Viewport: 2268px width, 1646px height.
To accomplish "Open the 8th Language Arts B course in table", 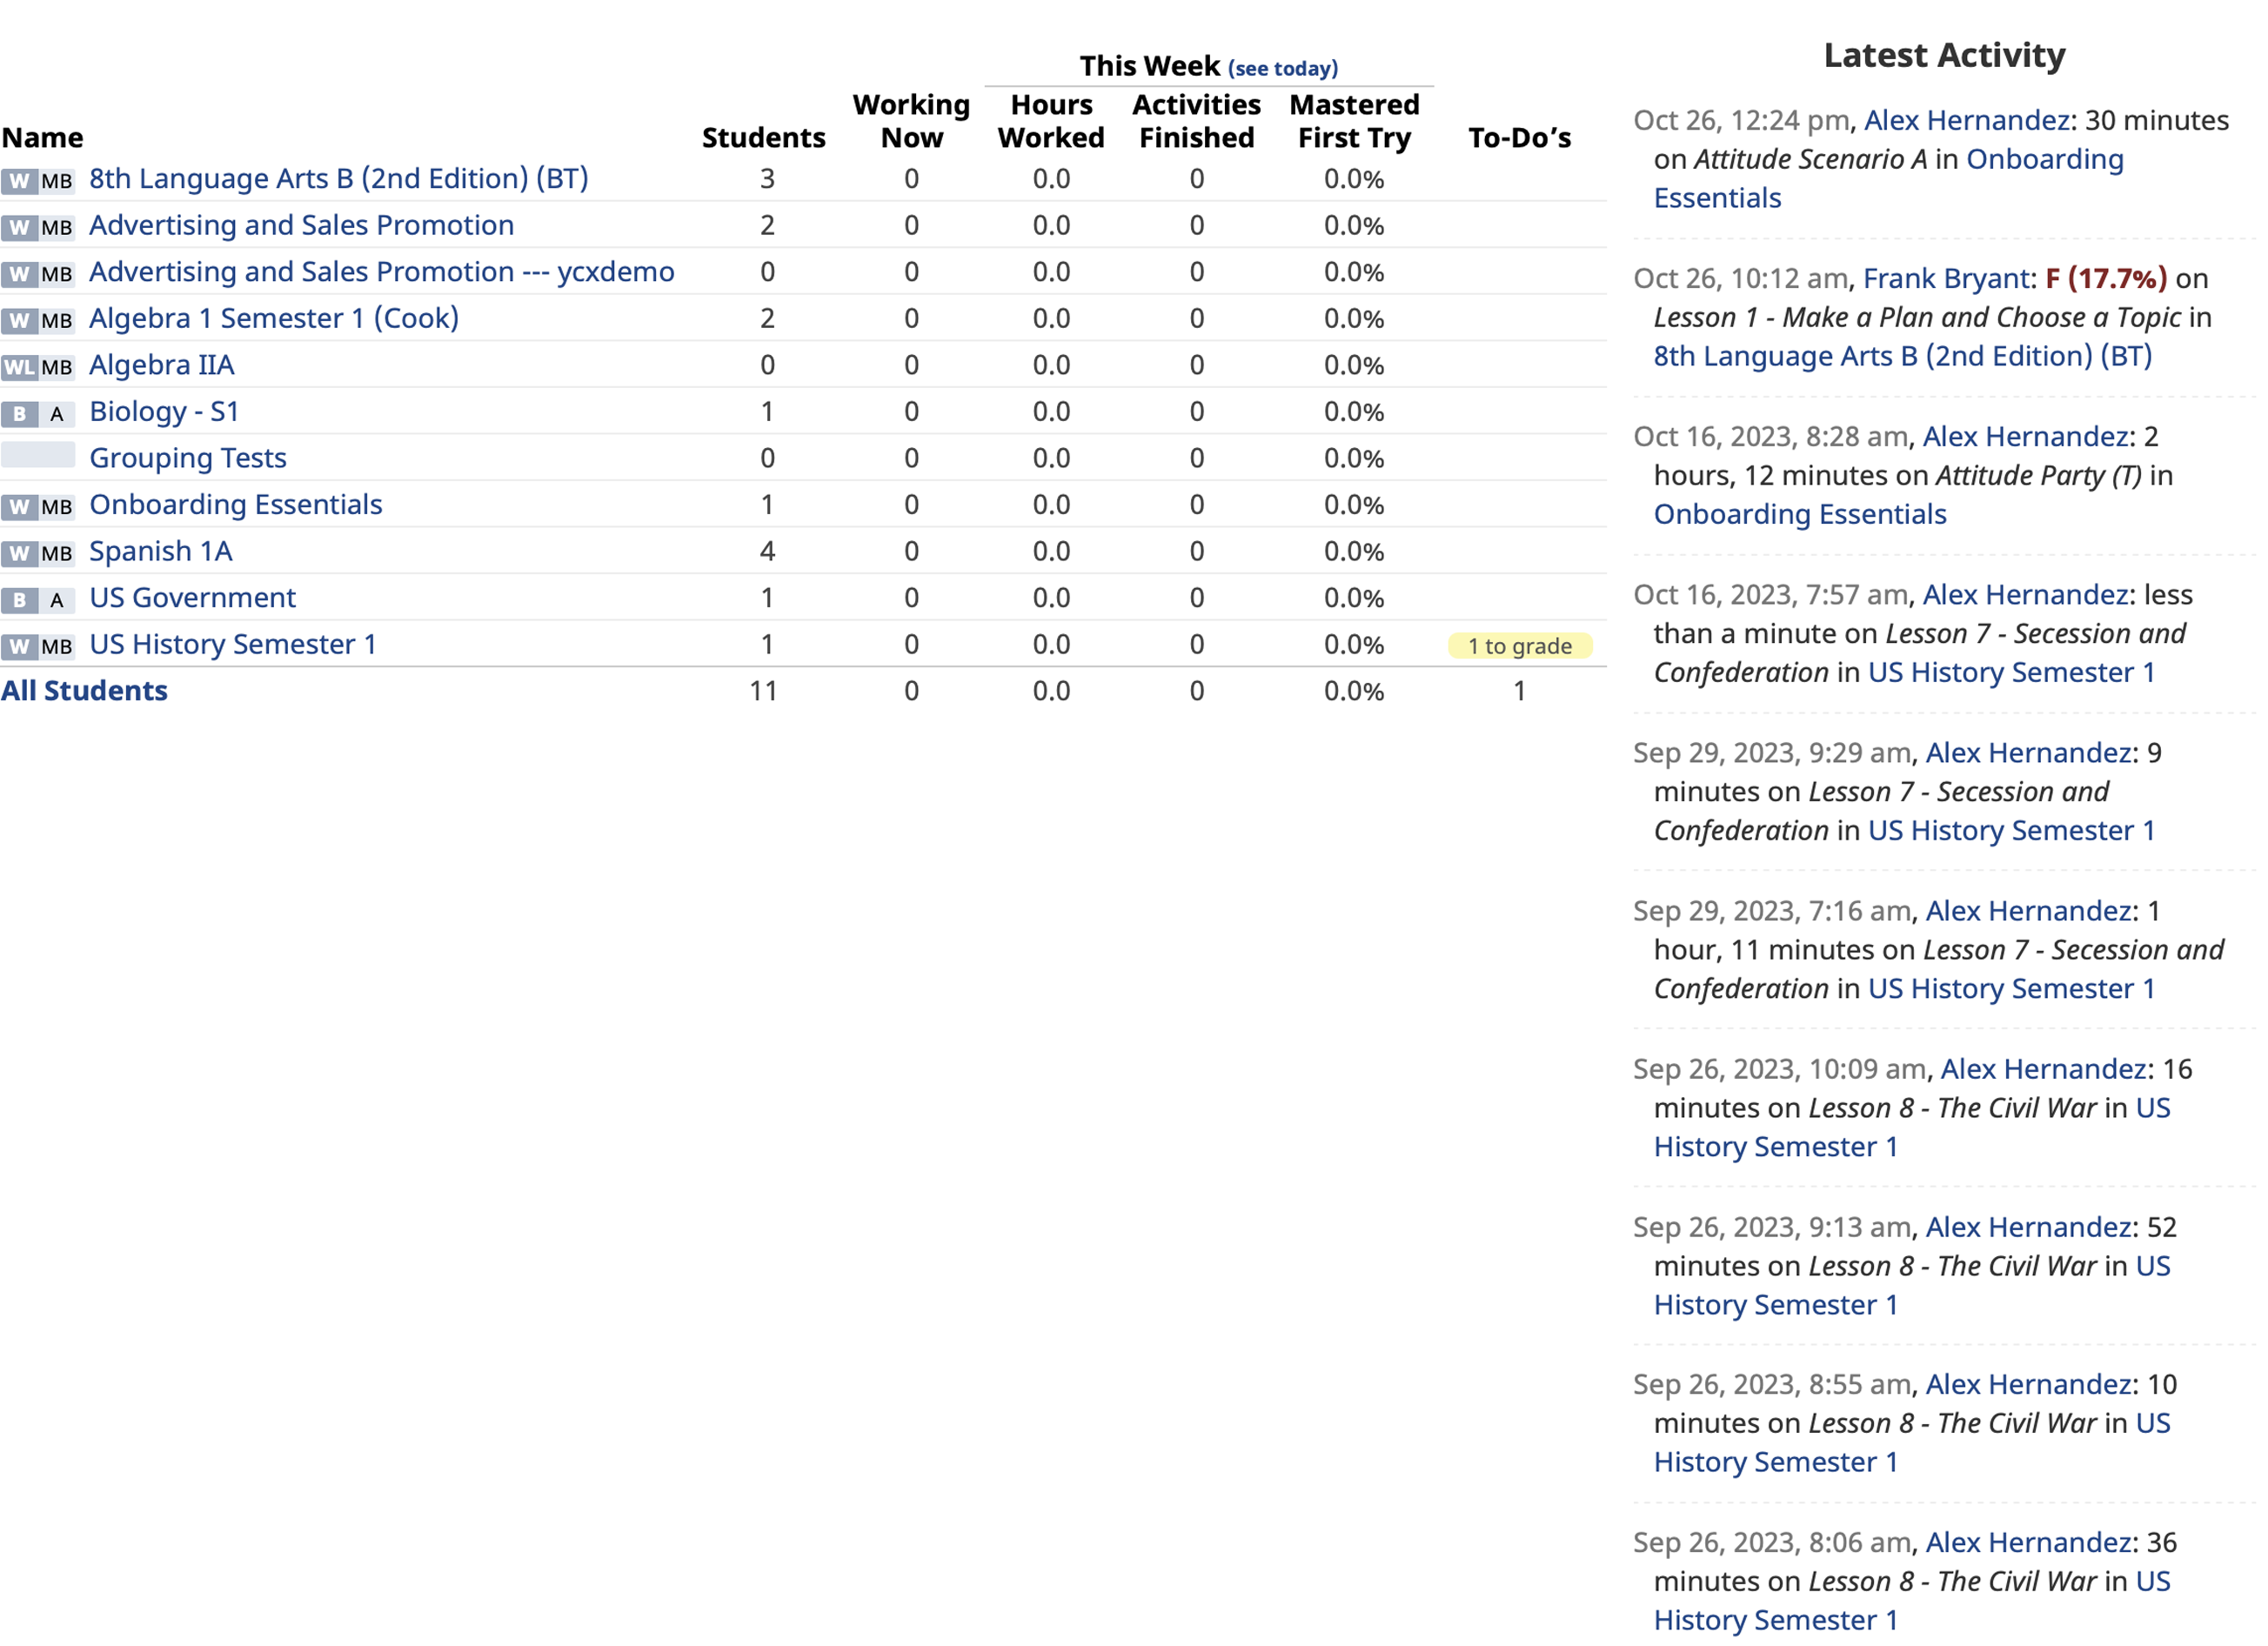I will (339, 179).
